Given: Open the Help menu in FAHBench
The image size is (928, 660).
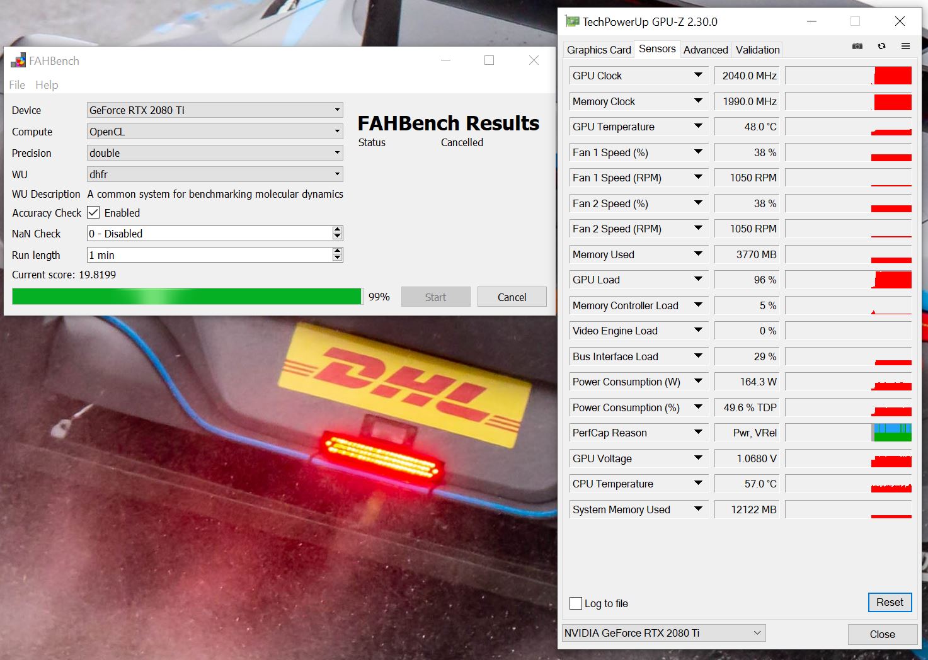Looking at the screenshot, I should pos(47,84).
